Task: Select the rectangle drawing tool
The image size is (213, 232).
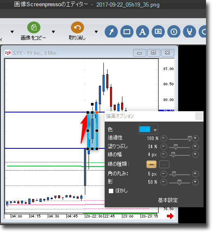Action: (x=127, y=31)
